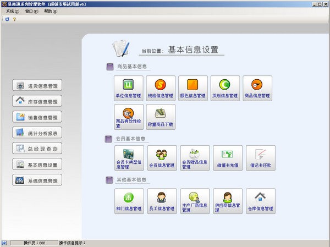Click the notepad and pen header image
Viewport: 330px width, 247px height.
tap(121, 48)
